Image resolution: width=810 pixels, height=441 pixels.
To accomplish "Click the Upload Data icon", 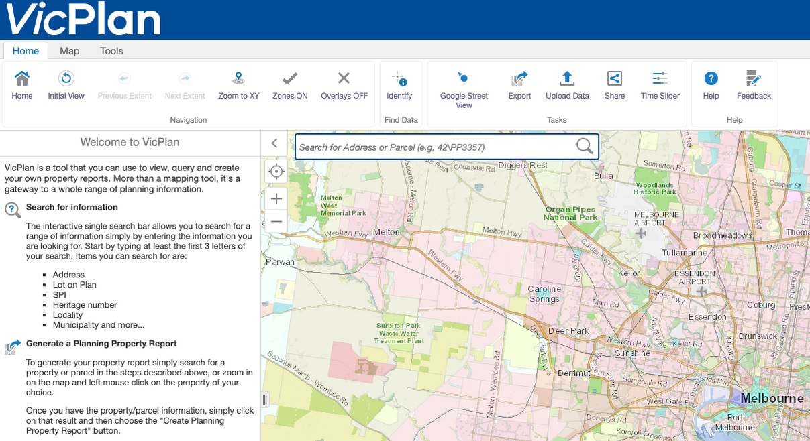I will [567, 79].
